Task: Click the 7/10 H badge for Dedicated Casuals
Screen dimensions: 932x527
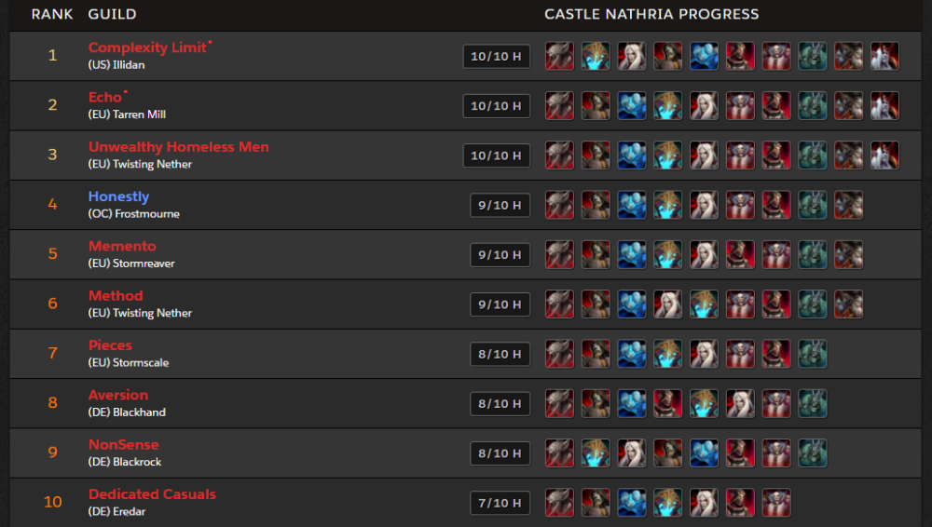Action: [x=500, y=503]
